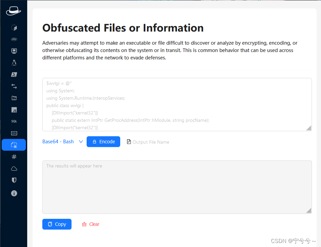Expand the Base64 - Bash dropdown
Image resolution: width=321 pixels, height=247 pixels.
(63, 142)
